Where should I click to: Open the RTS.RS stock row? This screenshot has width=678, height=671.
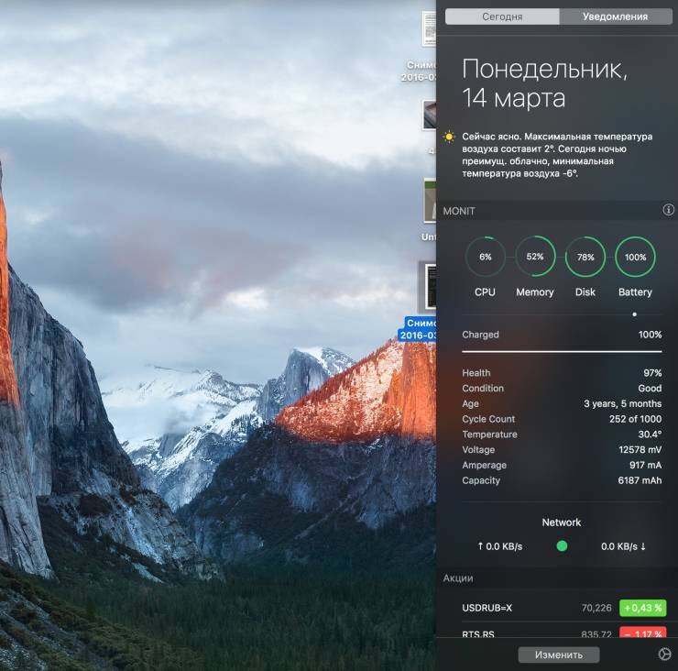(x=562, y=632)
